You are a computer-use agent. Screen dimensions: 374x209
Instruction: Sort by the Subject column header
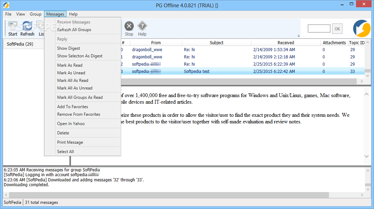click(x=216, y=42)
